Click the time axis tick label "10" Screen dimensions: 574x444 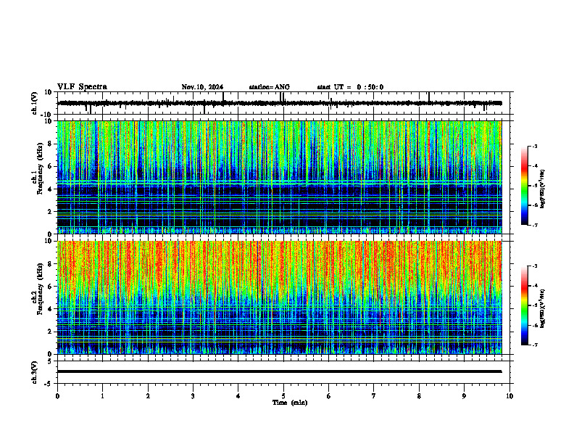pos(509,396)
